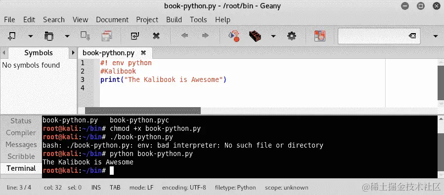
Task: Click the Compile toolbar icon
Action: coord(234,36)
